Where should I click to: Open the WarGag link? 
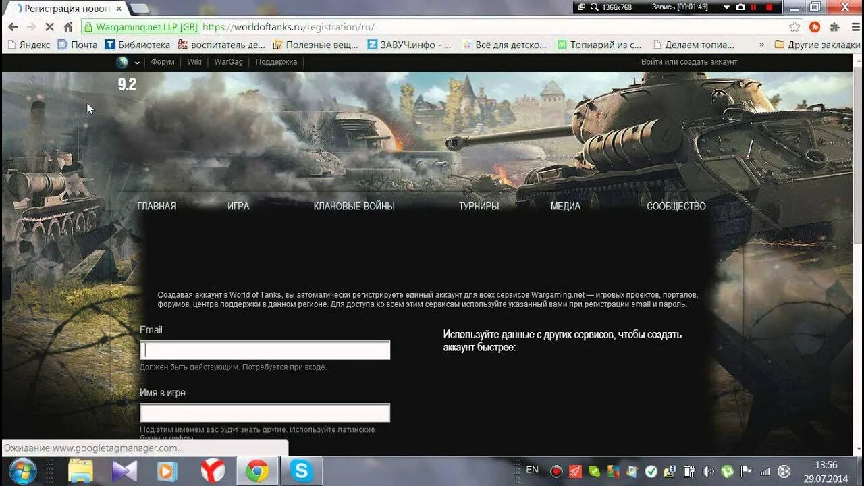tap(228, 62)
